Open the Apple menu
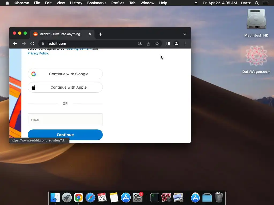This screenshot has height=205, width=274. coord(7,3)
